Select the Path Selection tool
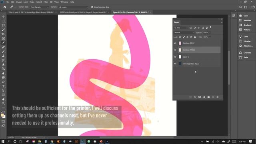 3,90
